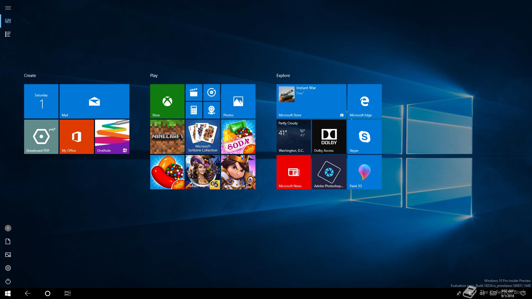Screen dimensions: 532x299
Task: Click the Windows Start button
Action: tap(8, 293)
